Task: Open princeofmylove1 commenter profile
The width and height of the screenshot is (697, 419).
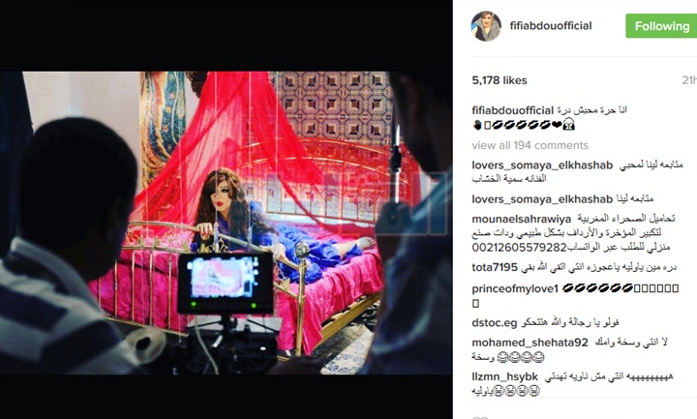Action: click(x=515, y=288)
